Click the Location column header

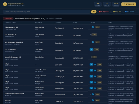(58, 23)
